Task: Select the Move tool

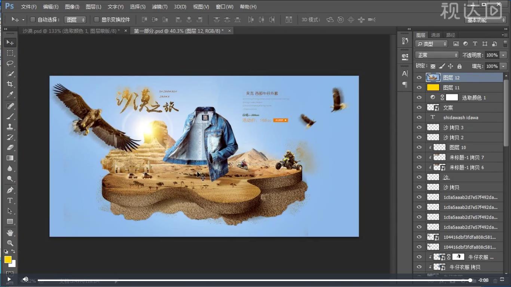Action: pos(10,42)
